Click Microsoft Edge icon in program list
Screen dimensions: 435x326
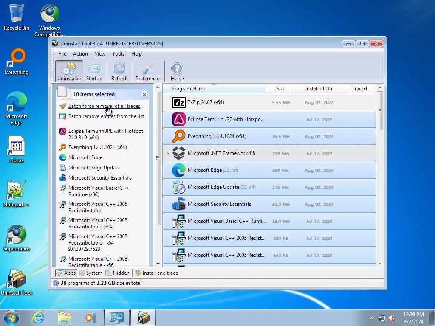click(179, 170)
